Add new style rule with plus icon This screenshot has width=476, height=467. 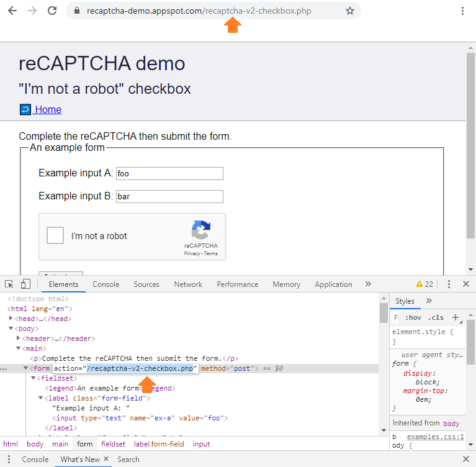pyautogui.click(x=455, y=317)
